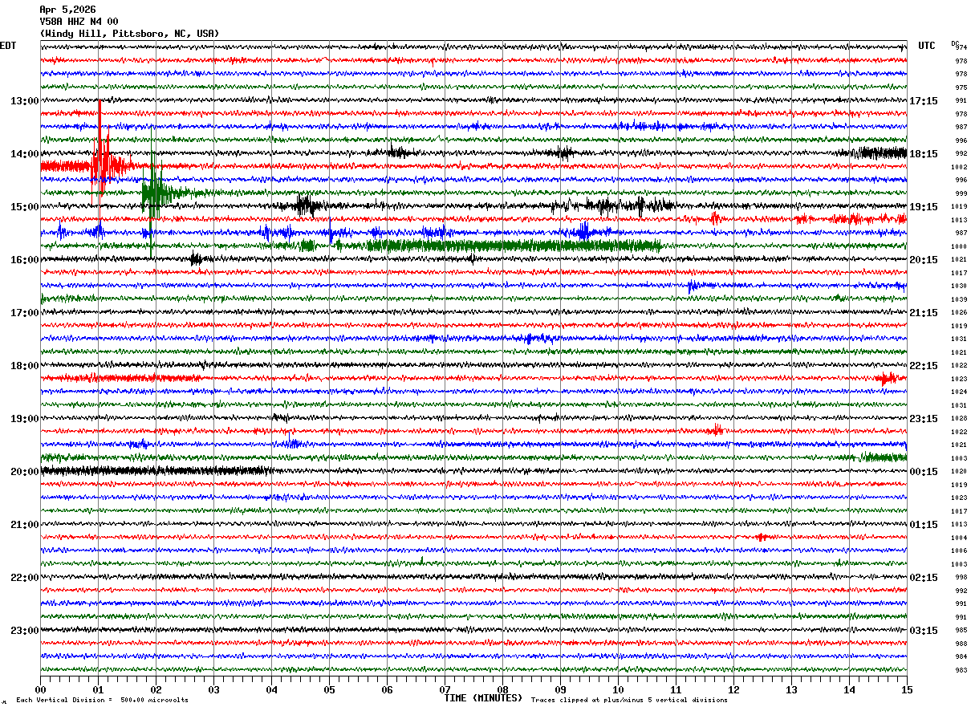Click the EDT timezone label
The width and height of the screenshot is (971, 711).
pyautogui.click(x=8, y=46)
